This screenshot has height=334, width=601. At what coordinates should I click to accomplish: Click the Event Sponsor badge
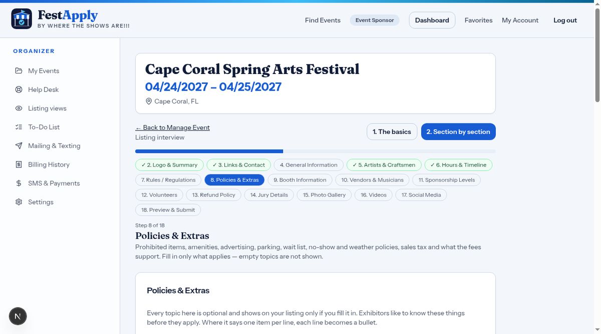pos(375,20)
